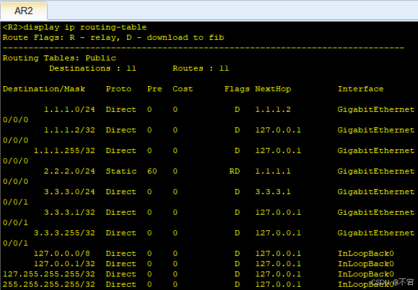Click destination 1.1.1.0/24
The width and height of the screenshot is (418, 290).
pyautogui.click(x=70, y=109)
